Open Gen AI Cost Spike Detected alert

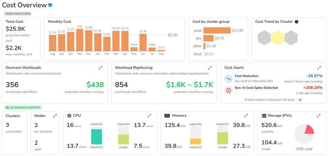(273, 90)
